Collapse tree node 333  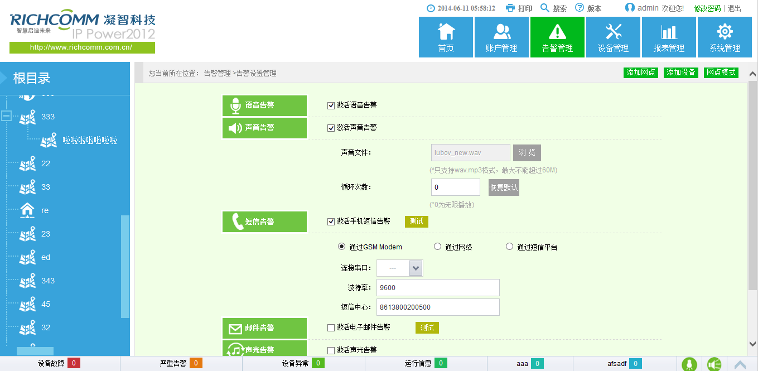5,117
